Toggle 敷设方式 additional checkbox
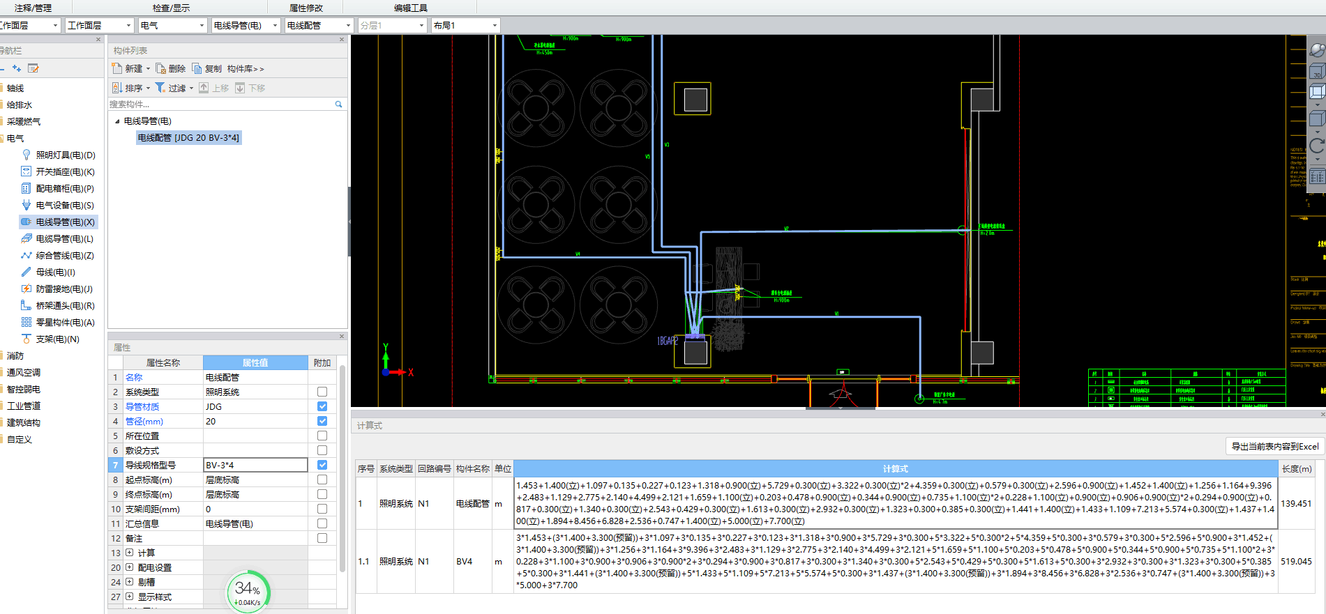This screenshot has height=614, width=1326. point(322,450)
